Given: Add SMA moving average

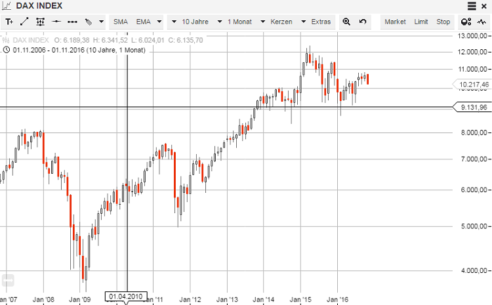Looking at the screenshot, I should [x=121, y=22].
